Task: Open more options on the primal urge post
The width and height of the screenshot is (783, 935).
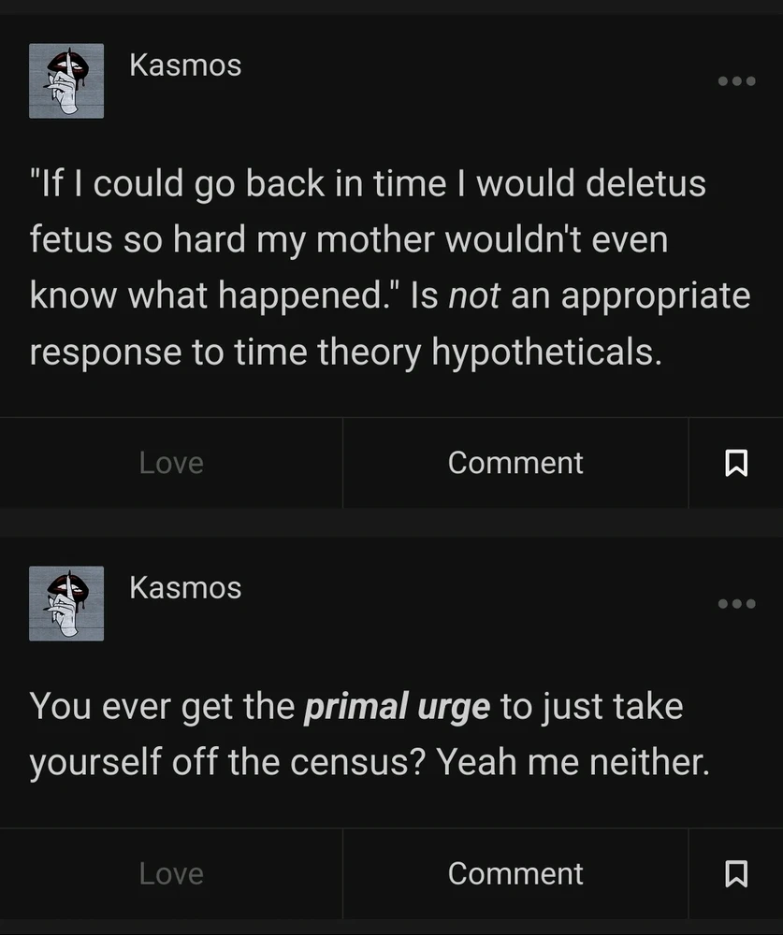Action: [x=736, y=604]
